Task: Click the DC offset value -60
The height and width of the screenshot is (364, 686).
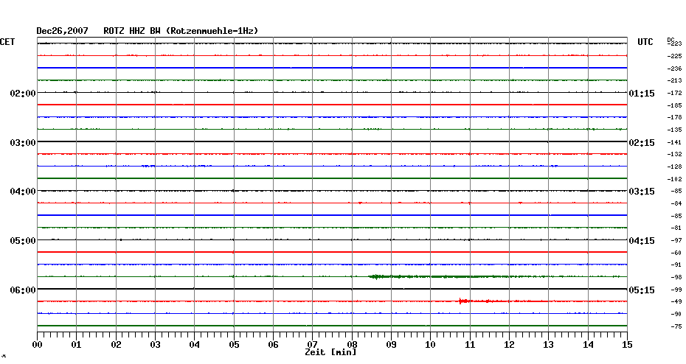Action: click(676, 253)
